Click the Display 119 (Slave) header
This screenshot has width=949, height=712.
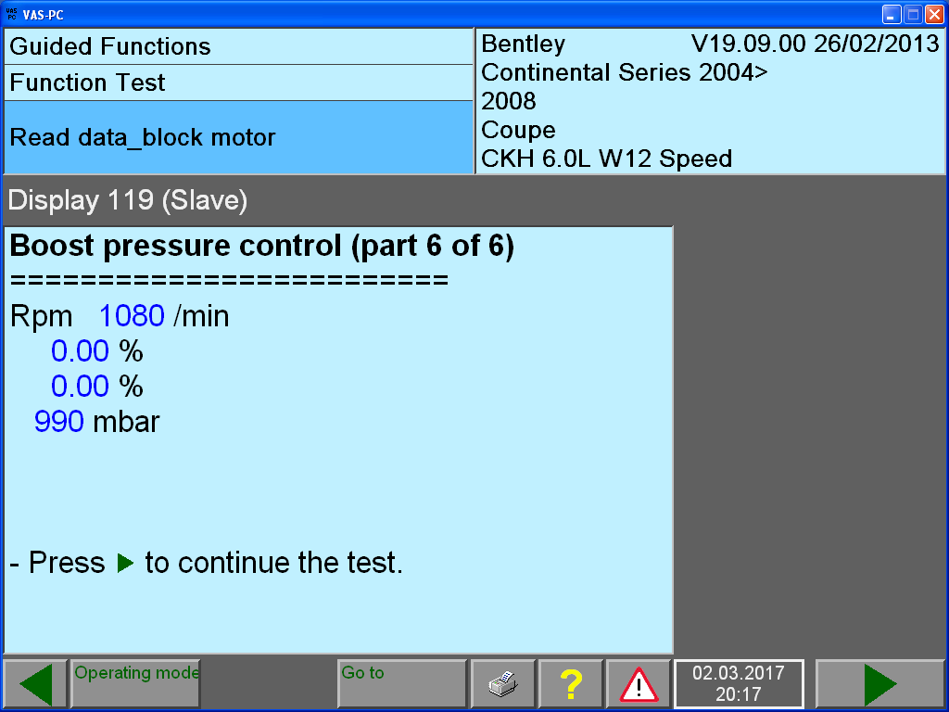tap(129, 201)
